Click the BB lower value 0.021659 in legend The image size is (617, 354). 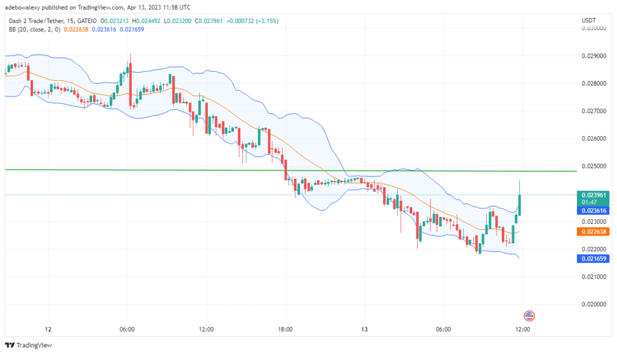click(132, 29)
